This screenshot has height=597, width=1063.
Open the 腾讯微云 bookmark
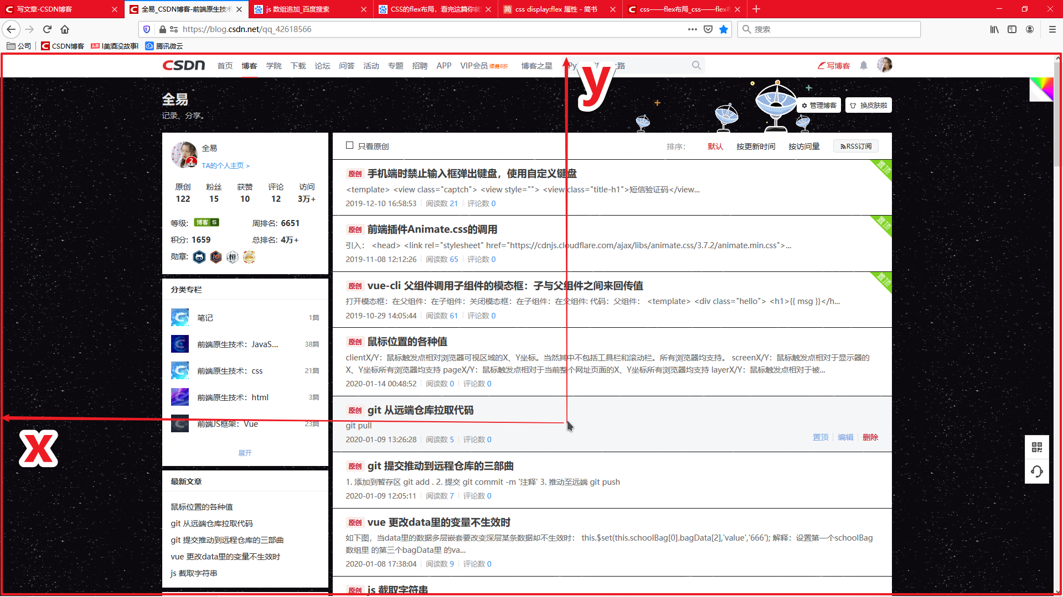click(164, 46)
